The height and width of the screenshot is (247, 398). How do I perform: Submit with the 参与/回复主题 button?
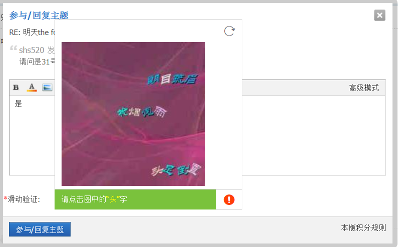tap(40, 229)
